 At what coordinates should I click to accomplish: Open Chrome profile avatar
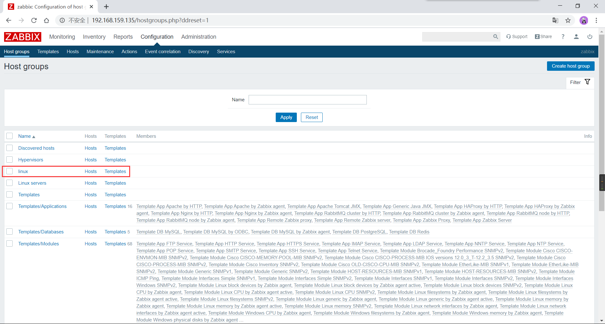584,20
